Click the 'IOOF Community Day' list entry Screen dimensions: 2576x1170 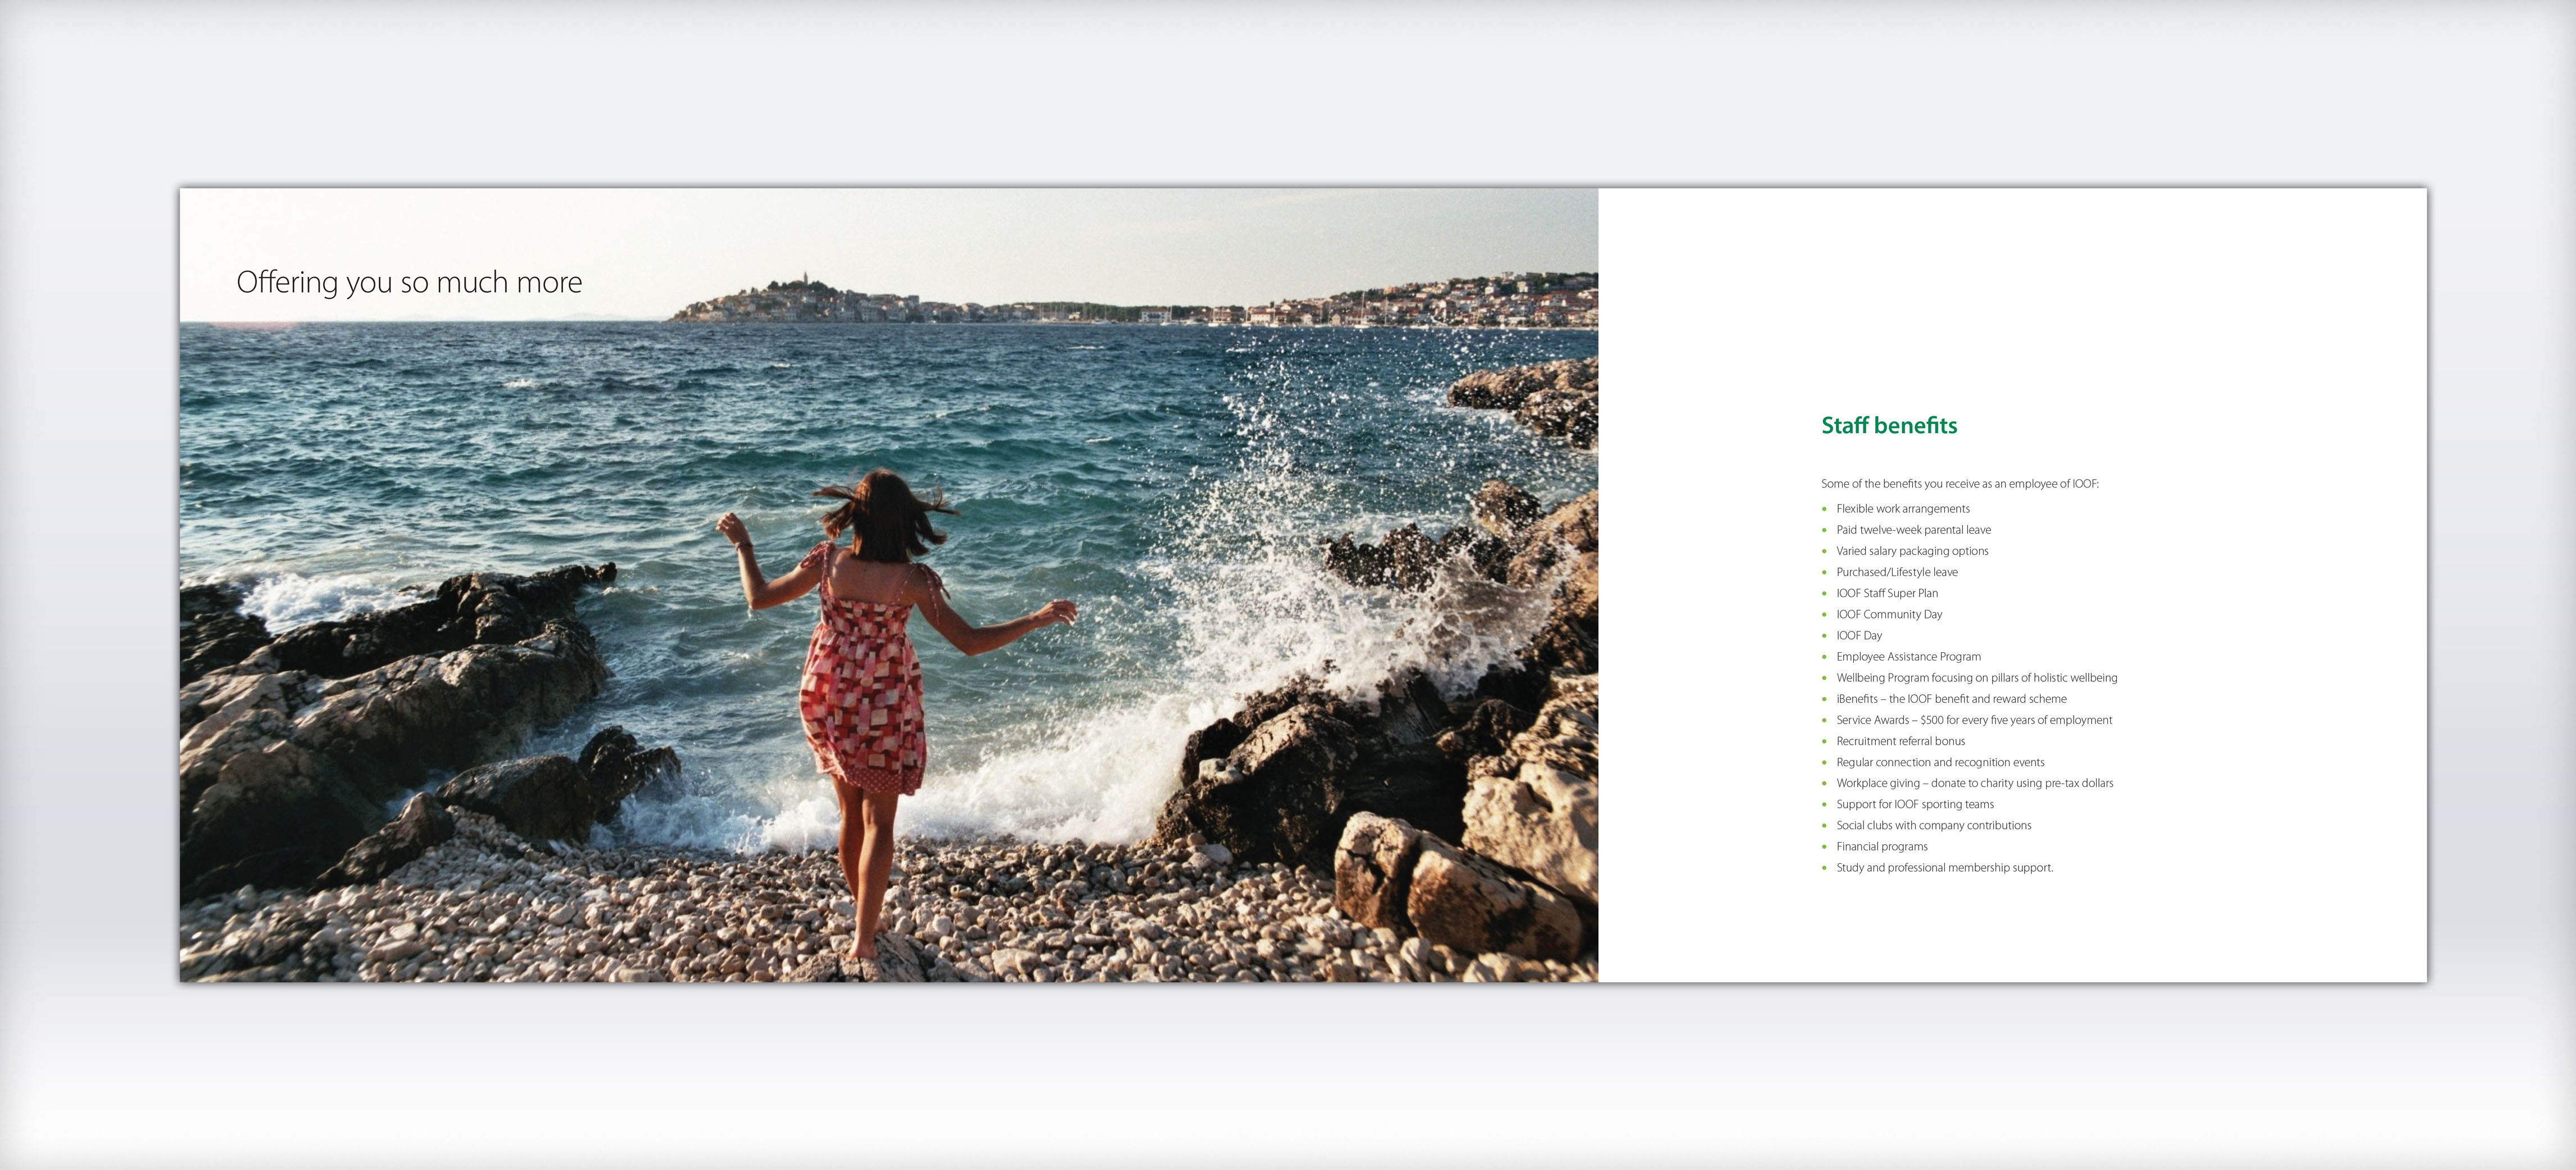coord(1888,614)
